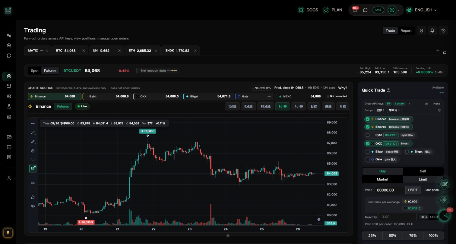Switch market type to Spot

point(35,70)
